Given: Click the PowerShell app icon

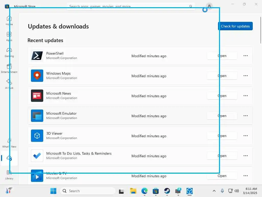Looking at the screenshot, I should coord(37,56).
